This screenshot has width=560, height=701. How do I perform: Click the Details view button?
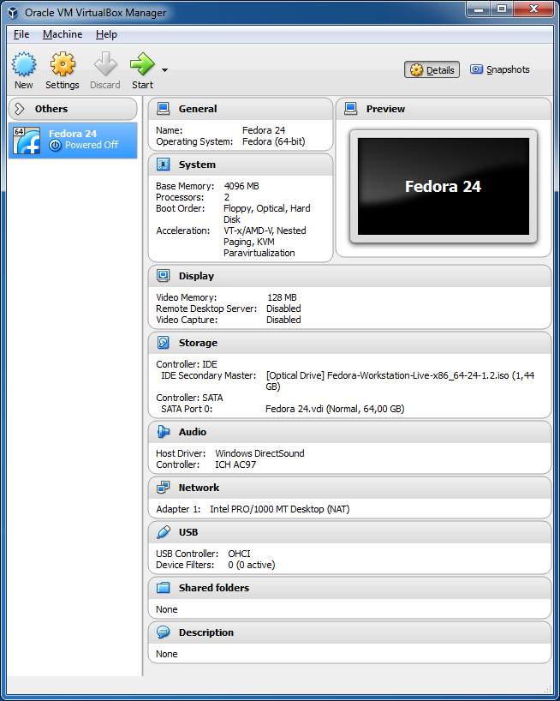(x=432, y=69)
